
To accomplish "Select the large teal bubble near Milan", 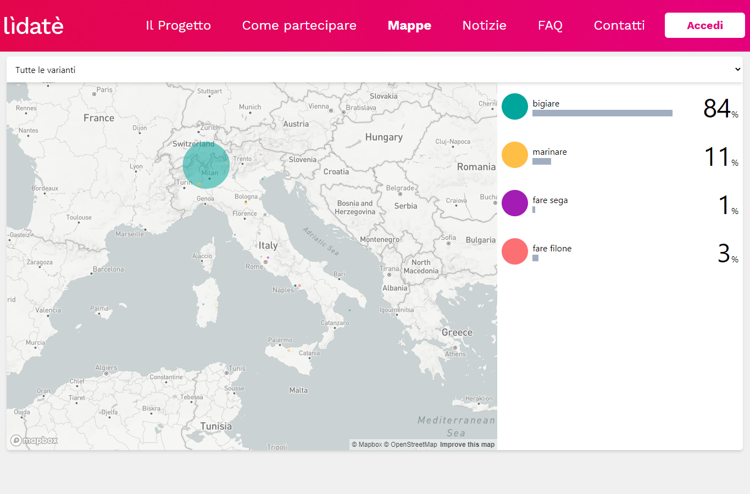I will (x=206, y=165).
